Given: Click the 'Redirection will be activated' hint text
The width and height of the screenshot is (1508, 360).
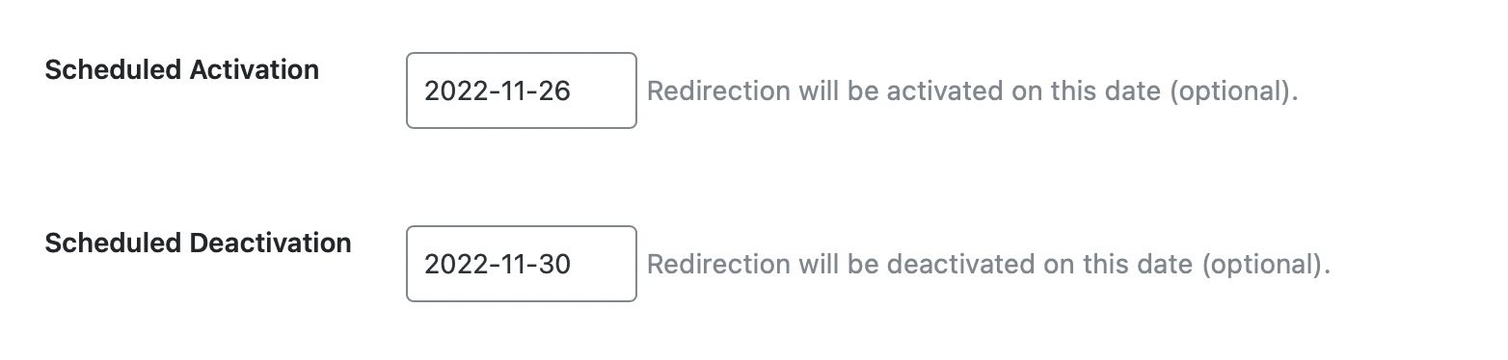Looking at the screenshot, I should 973,92.
